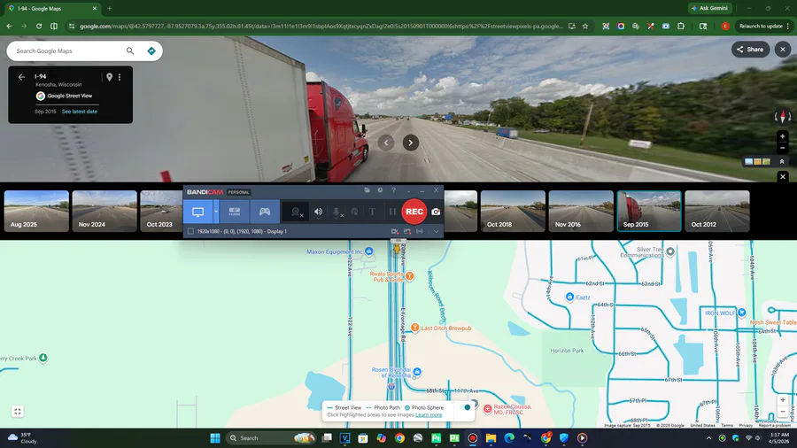Click the Google Maps search magnifier icon
Image resolution: width=797 pixels, height=448 pixels.
[x=130, y=50]
